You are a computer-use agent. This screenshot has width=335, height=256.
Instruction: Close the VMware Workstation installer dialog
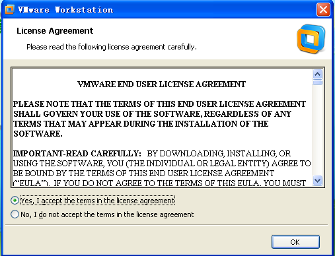[x=323, y=10]
